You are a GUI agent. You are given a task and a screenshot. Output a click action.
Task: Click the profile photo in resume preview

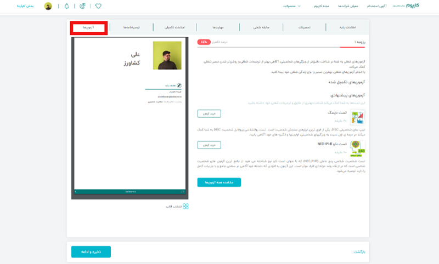click(x=167, y=55)
